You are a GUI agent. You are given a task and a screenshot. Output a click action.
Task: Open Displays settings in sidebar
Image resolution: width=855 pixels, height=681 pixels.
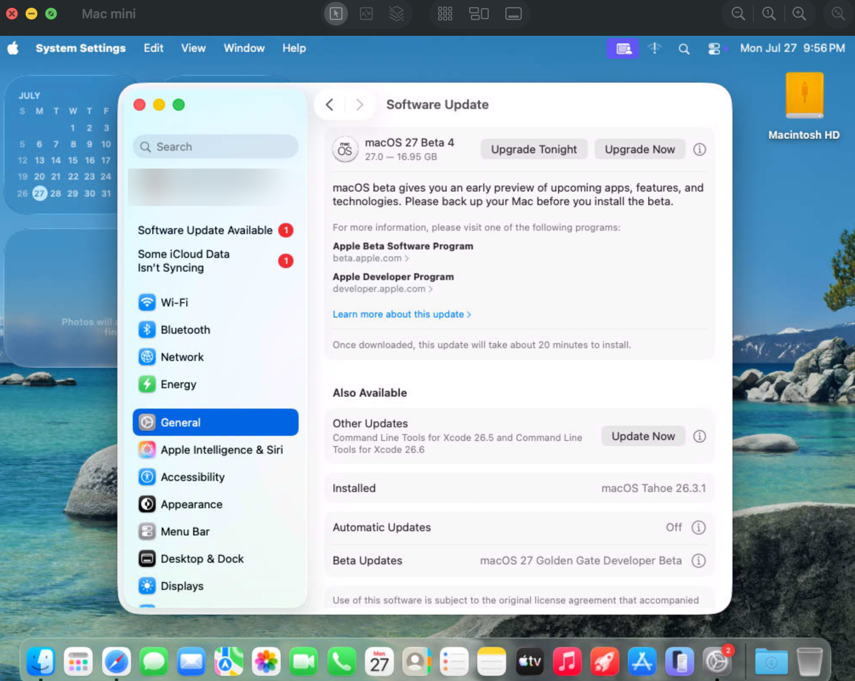[x=215, y=586]
